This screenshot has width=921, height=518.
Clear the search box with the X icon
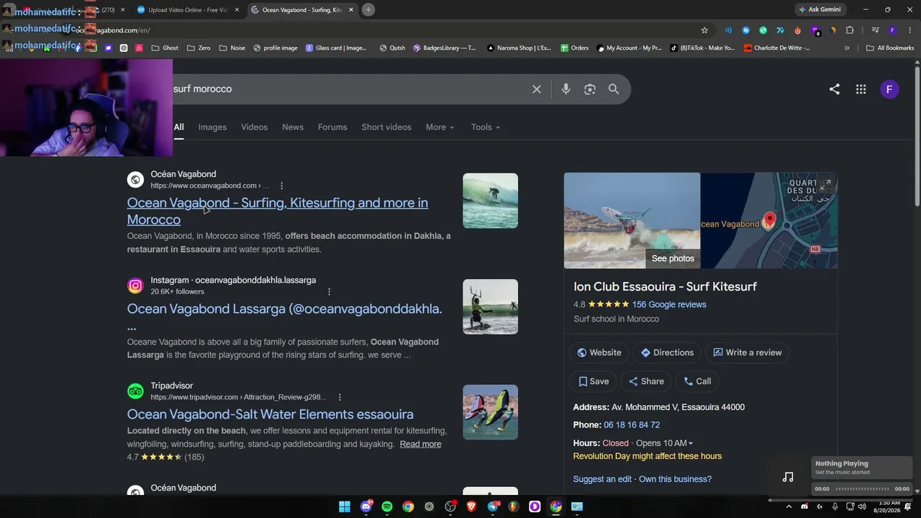click(537, 89)
